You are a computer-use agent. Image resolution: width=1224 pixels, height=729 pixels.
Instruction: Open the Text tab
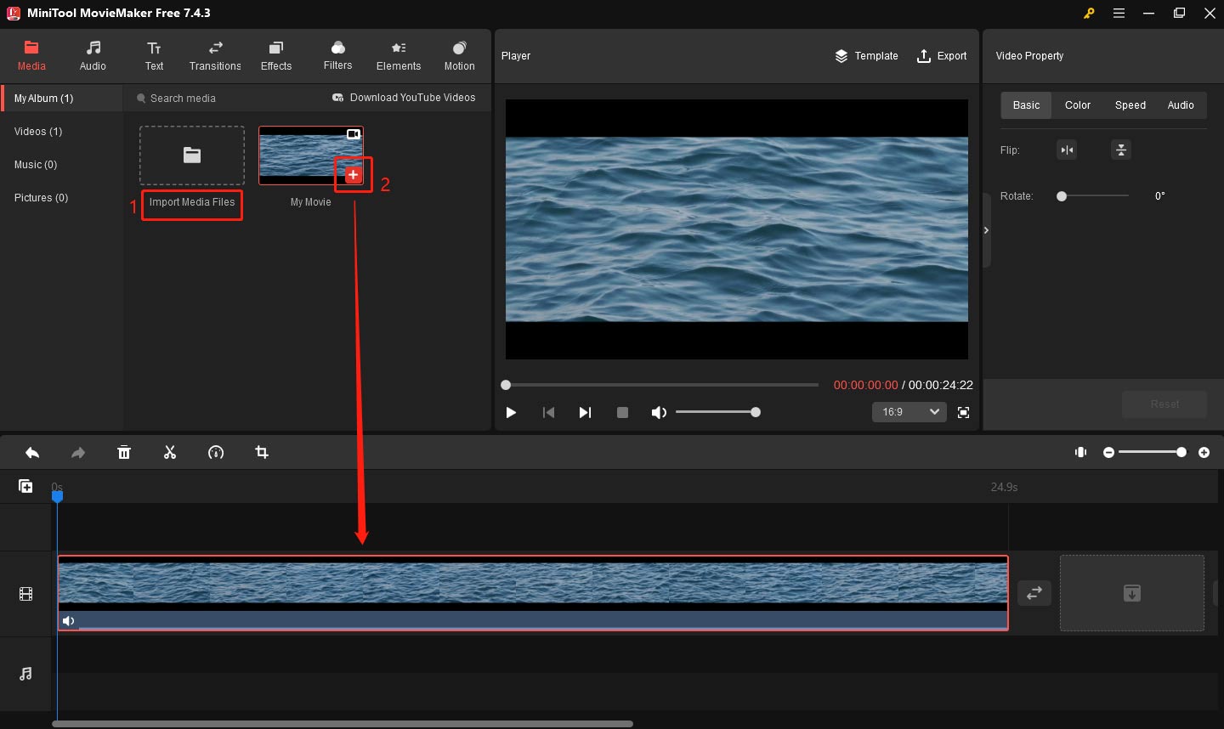click(154, 56)
